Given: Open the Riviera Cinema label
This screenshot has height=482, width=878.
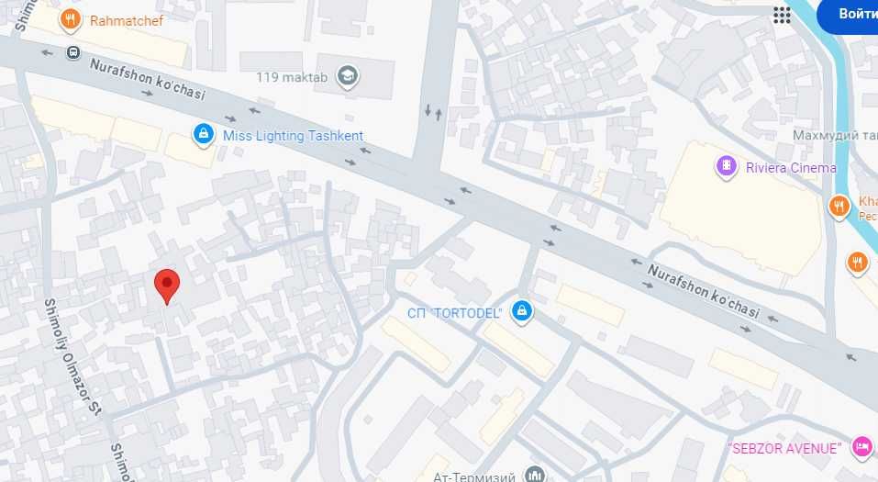Looking at the screenshot, I should (x=791, y=168).
